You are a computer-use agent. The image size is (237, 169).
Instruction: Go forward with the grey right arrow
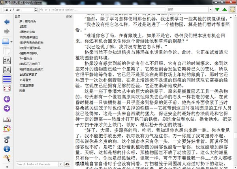point(7,31)
